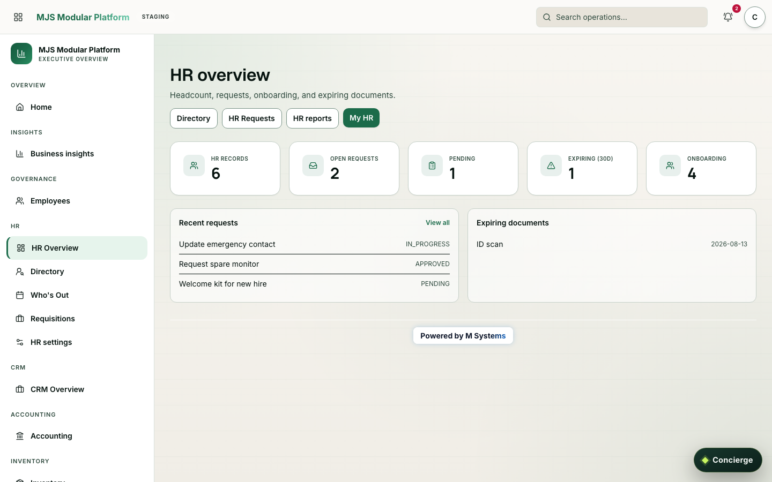Switch to the HR Requests tab
This screenshot has width=772, height=482.
pyautogui.click(x=251, y=118)
